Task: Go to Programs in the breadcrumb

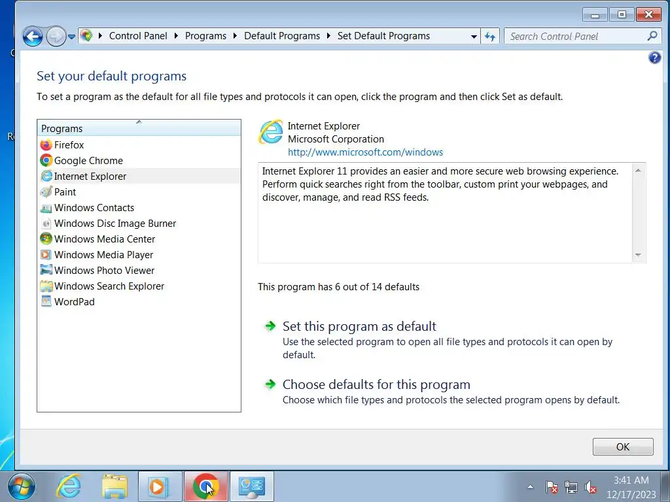Action: pyautogui.click(x=205, y=36)
